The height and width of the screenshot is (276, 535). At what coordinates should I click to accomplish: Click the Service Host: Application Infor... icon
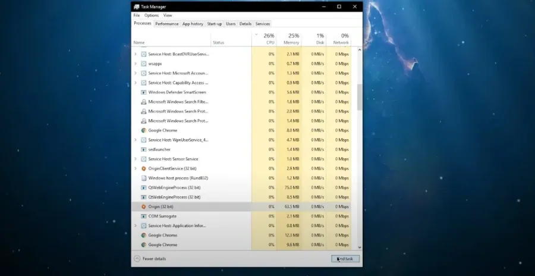click(x=144, y=226)
